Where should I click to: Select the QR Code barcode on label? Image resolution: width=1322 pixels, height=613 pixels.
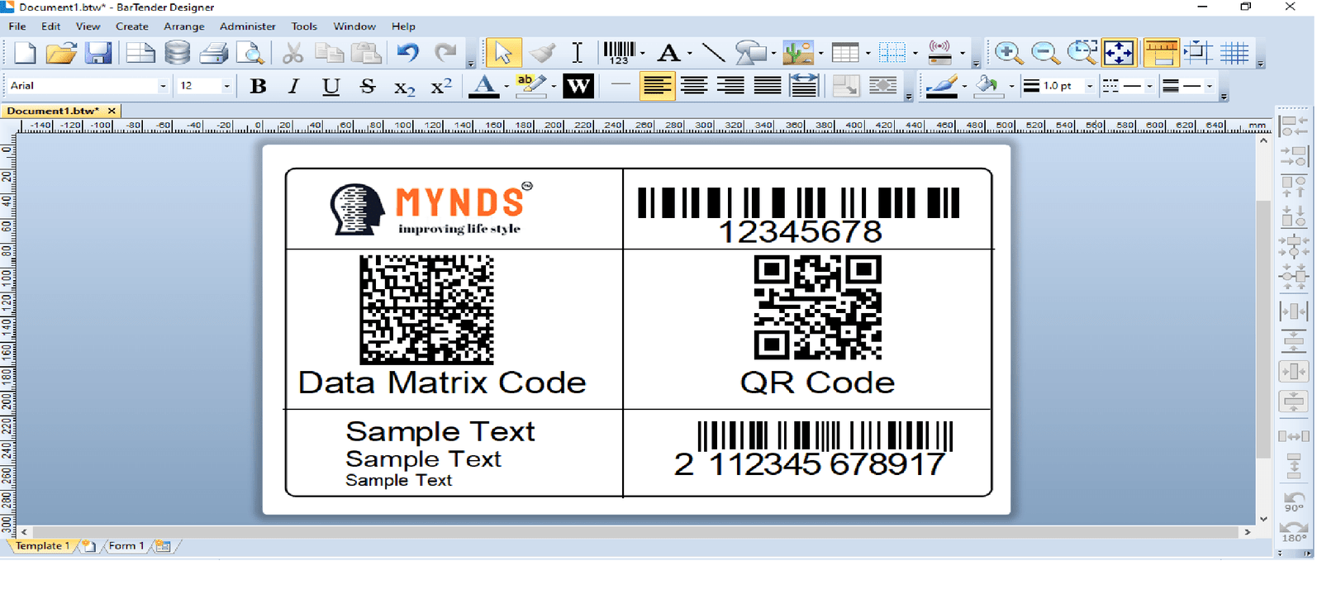[x=817, y=307]
